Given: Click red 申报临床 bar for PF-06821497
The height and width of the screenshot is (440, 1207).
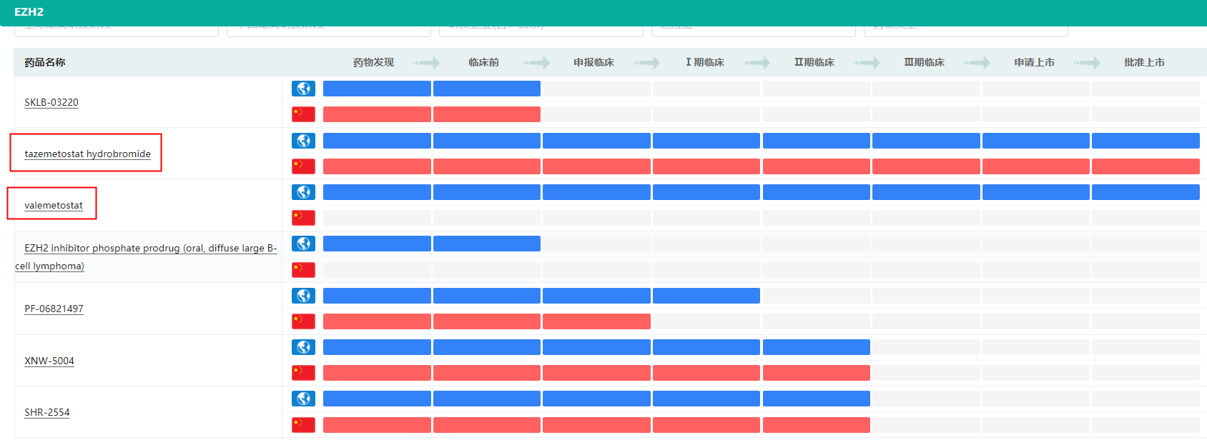Looking at the screenshot, I should coord(596,321).
